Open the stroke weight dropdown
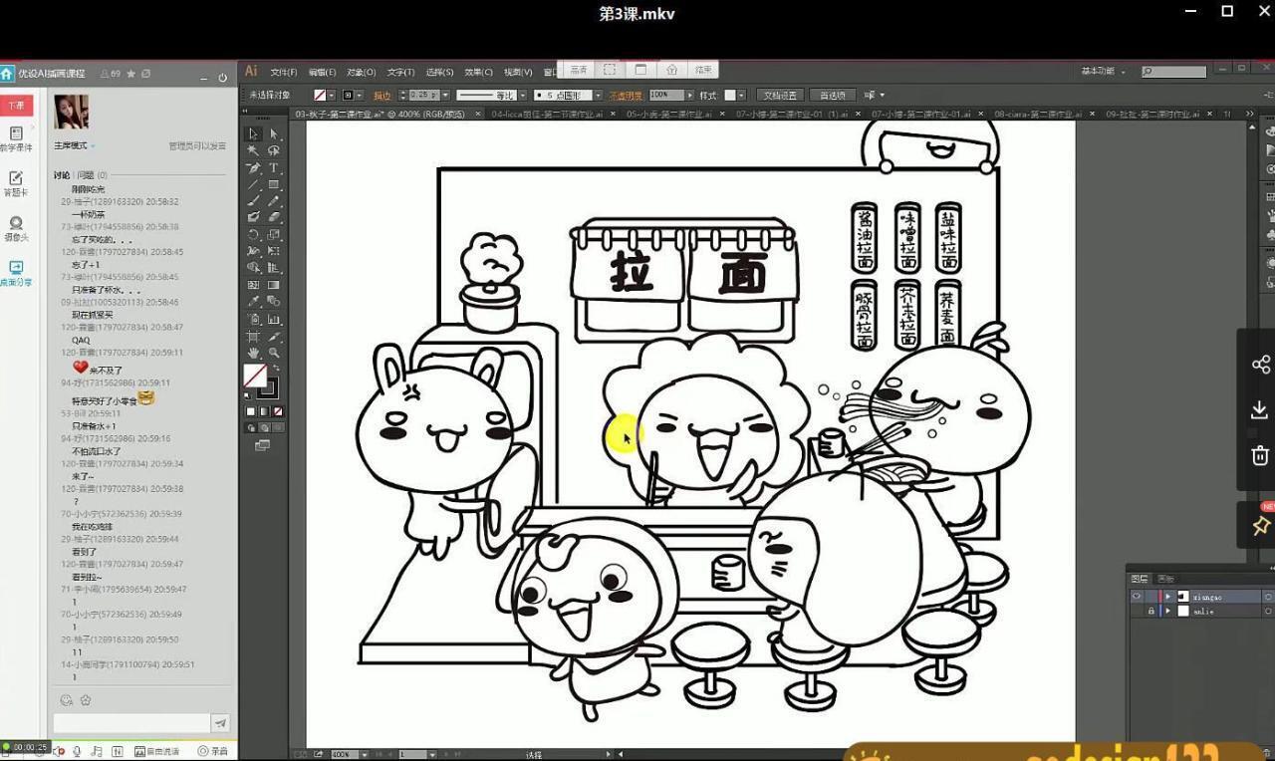Image resolution: width=1275 pixels, height=761 pixels. click(445, 96)
